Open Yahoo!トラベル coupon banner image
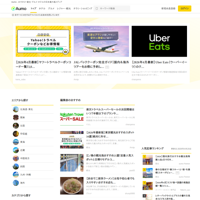The image size is (200, 200). point(43,41)
